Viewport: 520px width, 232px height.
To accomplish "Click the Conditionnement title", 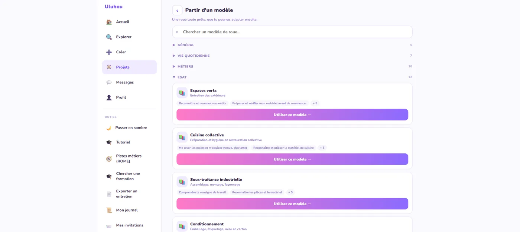I will coord(207,224).
